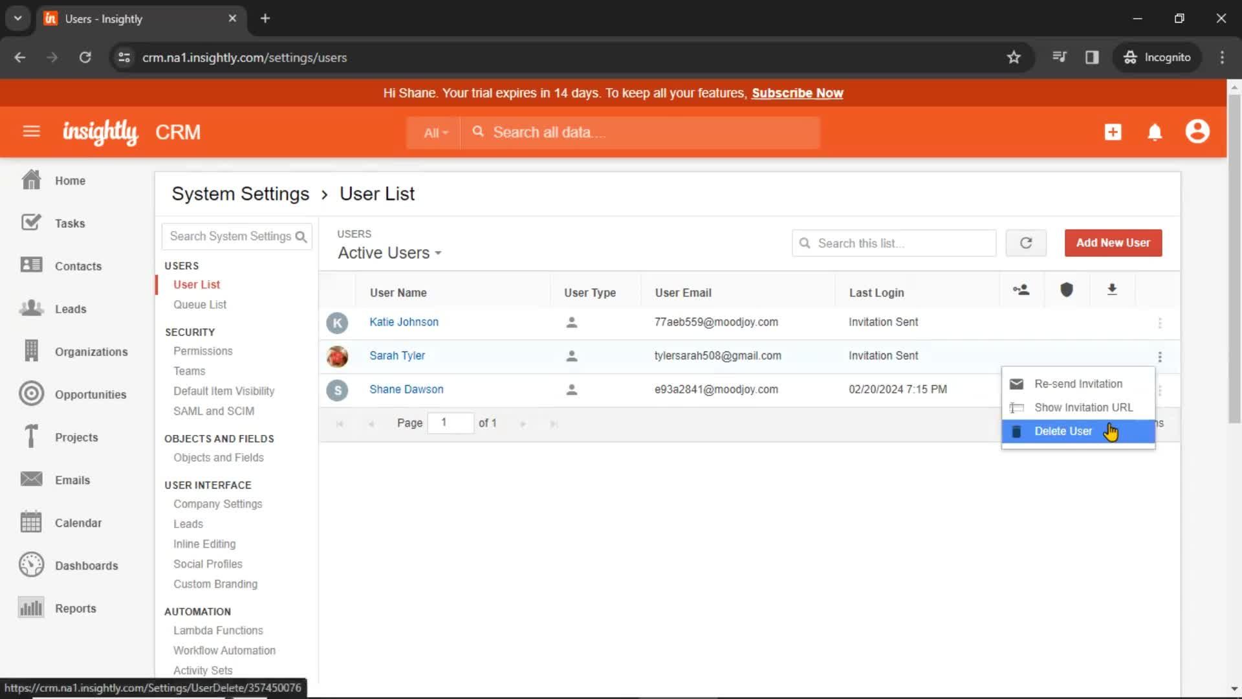Open Sarah Tyler's user profile link
This screenshot has width=1242, height=699.
397,355
